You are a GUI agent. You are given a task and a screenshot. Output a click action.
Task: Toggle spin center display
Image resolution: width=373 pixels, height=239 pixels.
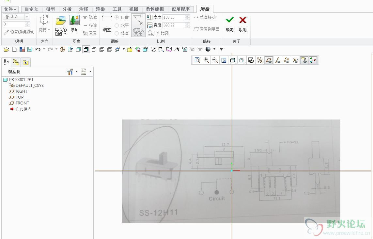tap(313, 60)
